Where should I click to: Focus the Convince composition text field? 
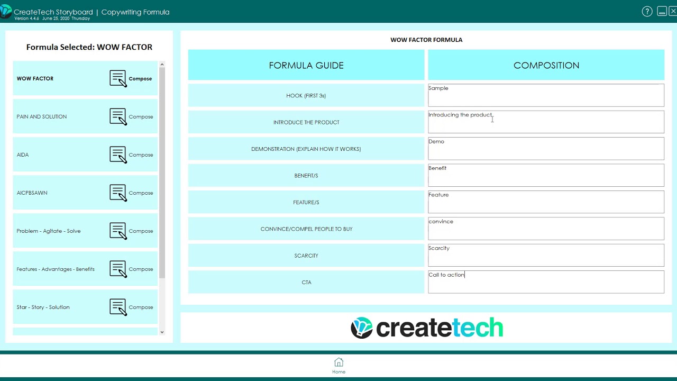click(546, 229)
